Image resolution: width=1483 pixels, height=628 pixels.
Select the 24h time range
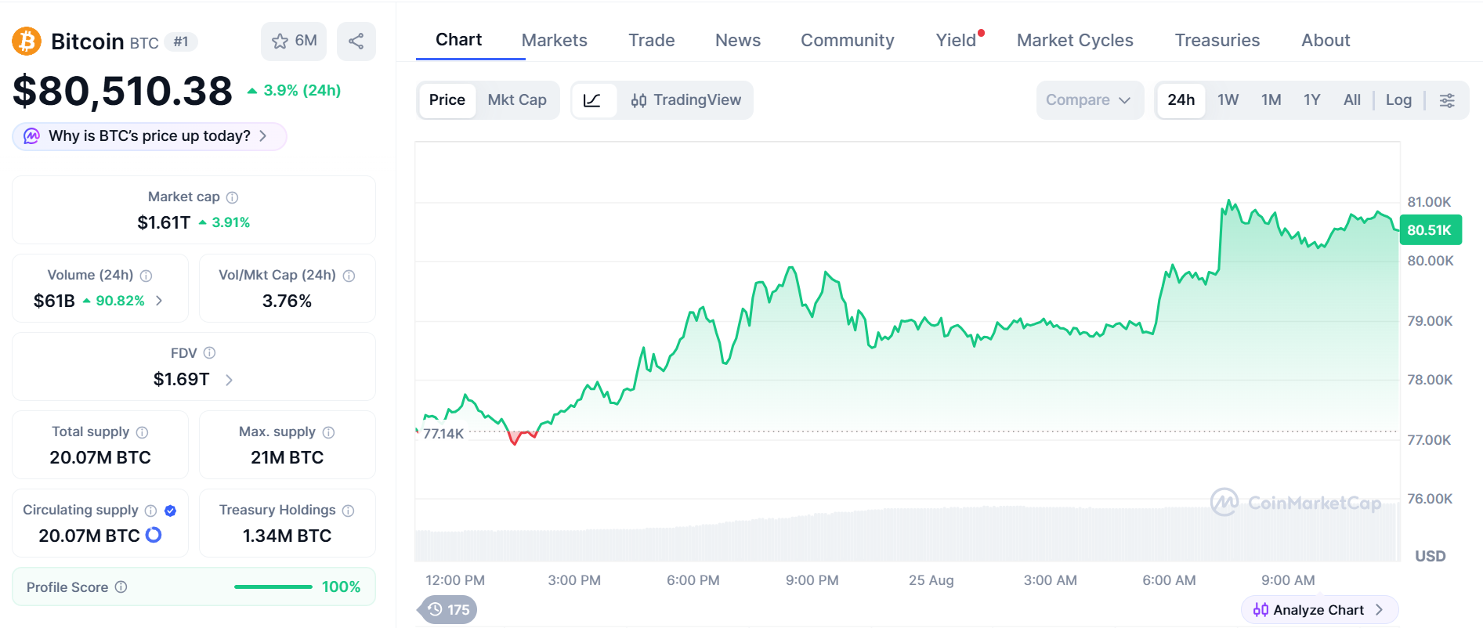coord(1181,100)
